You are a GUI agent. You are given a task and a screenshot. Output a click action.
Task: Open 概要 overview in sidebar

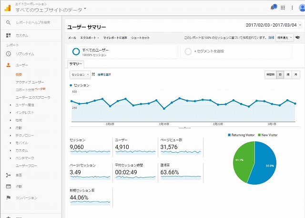[19, 74]
